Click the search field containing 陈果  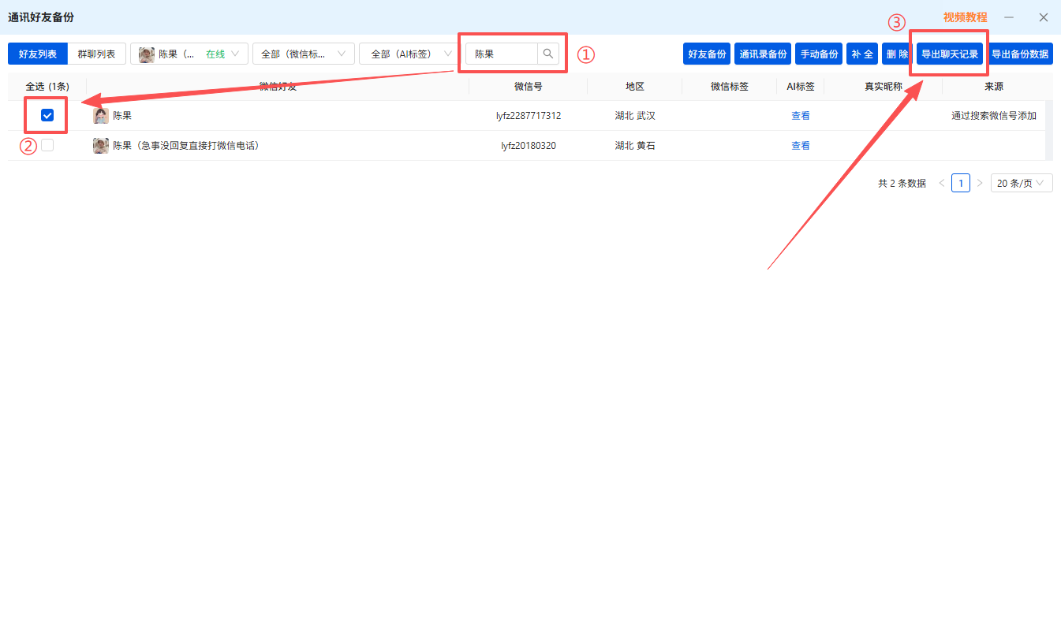point(502,54)
